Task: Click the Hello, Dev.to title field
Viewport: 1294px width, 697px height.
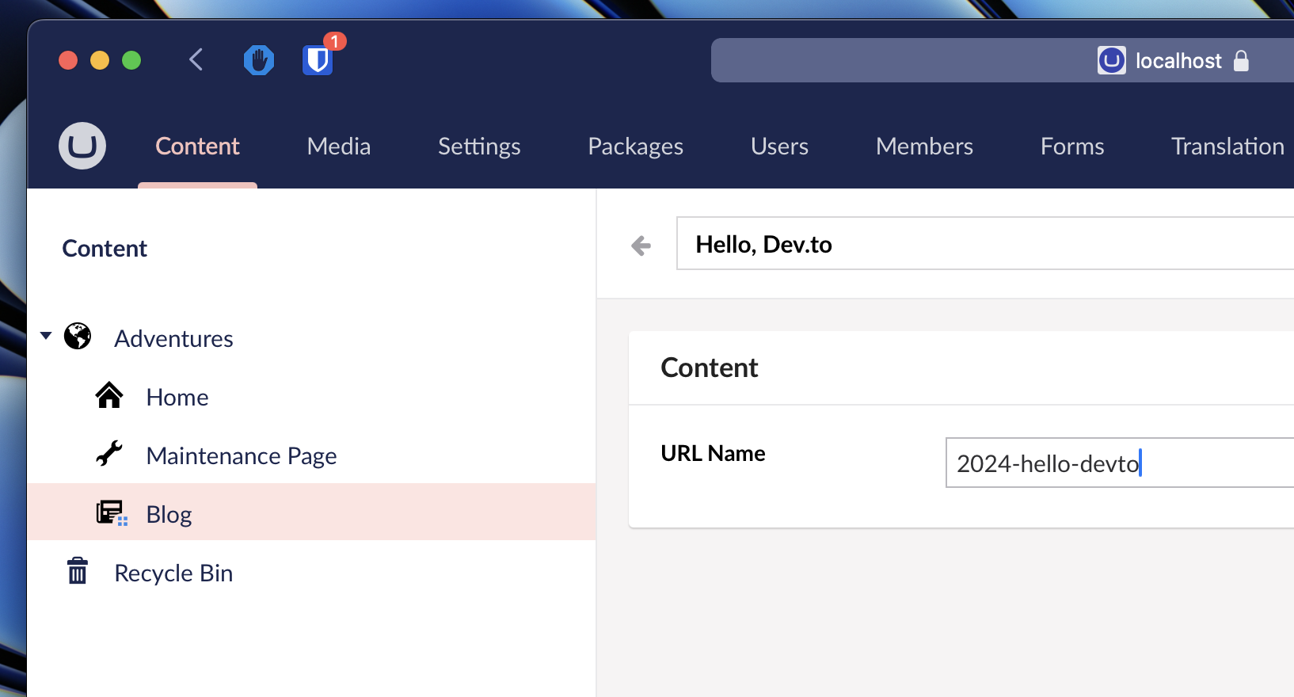Action: click(x=982, y=245)
